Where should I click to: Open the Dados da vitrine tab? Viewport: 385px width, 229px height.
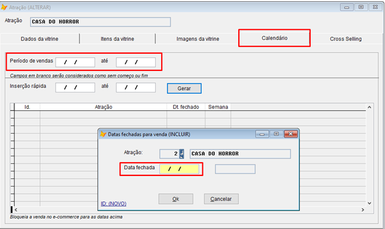tap(40, 39)
